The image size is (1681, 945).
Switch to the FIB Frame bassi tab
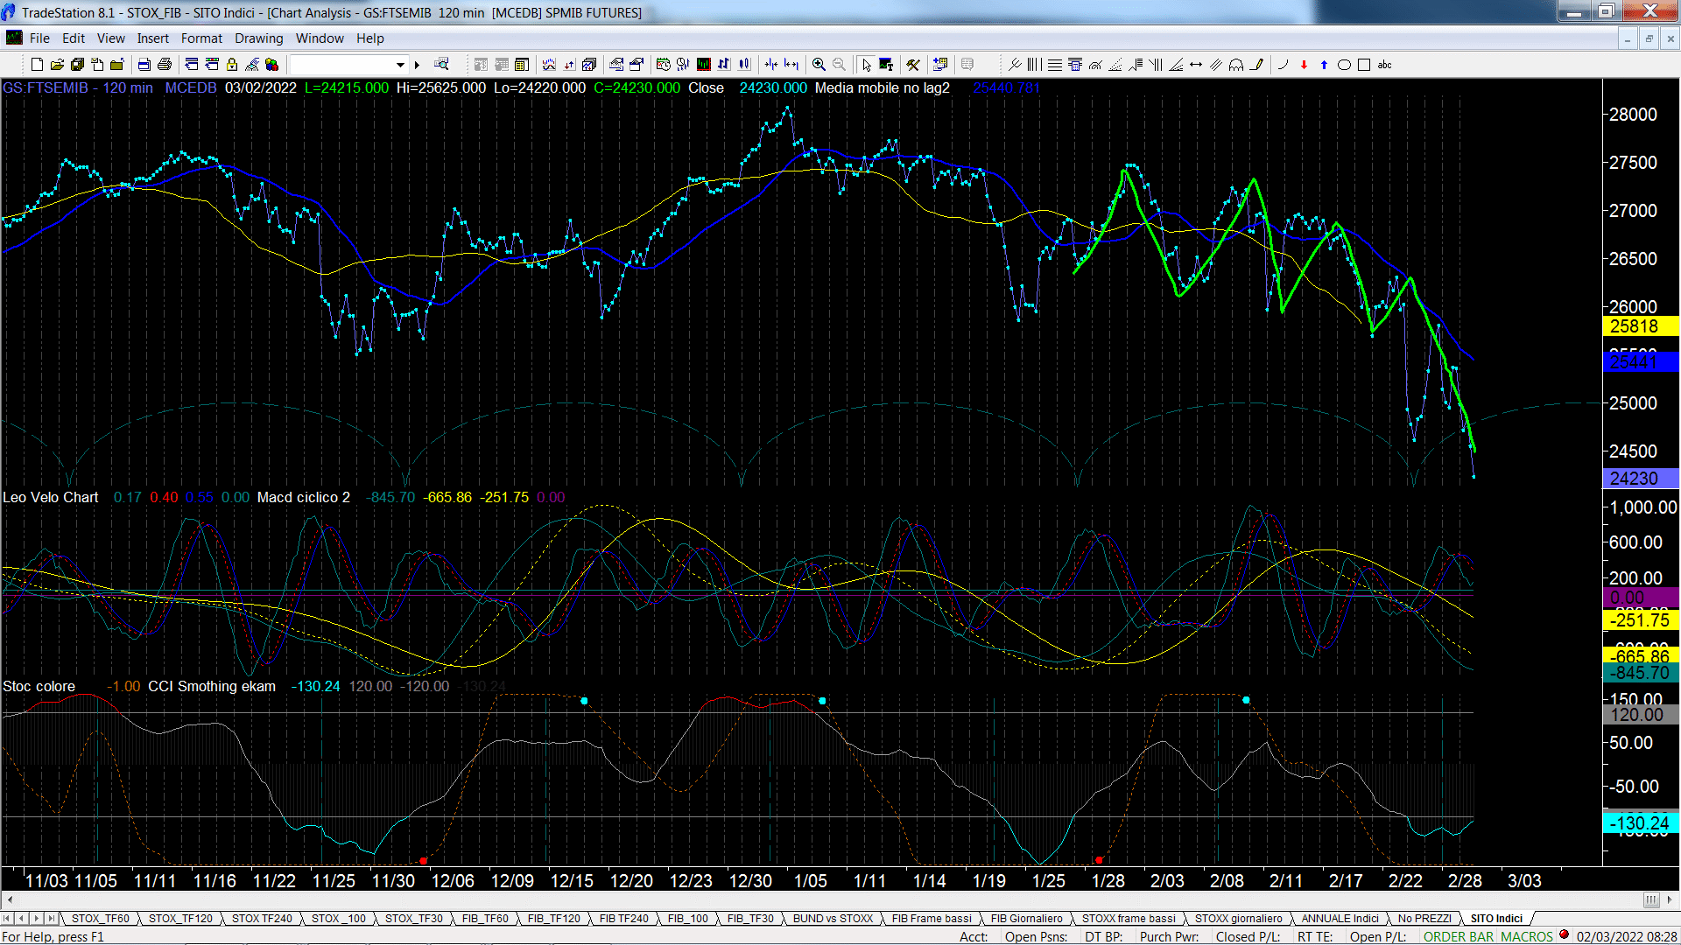click(932, 919)
